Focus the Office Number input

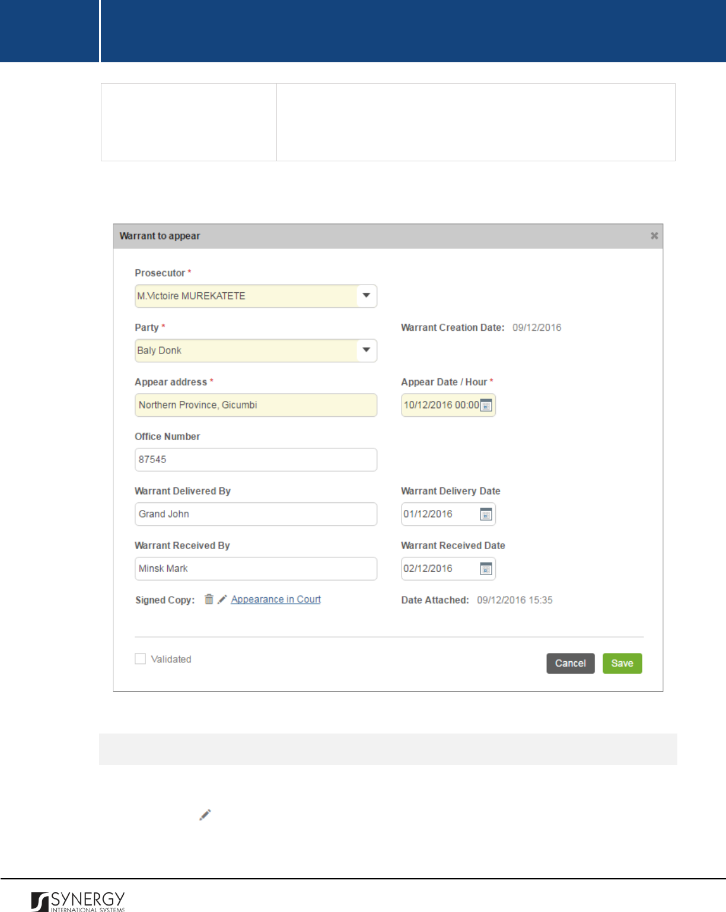pos(256,460)
